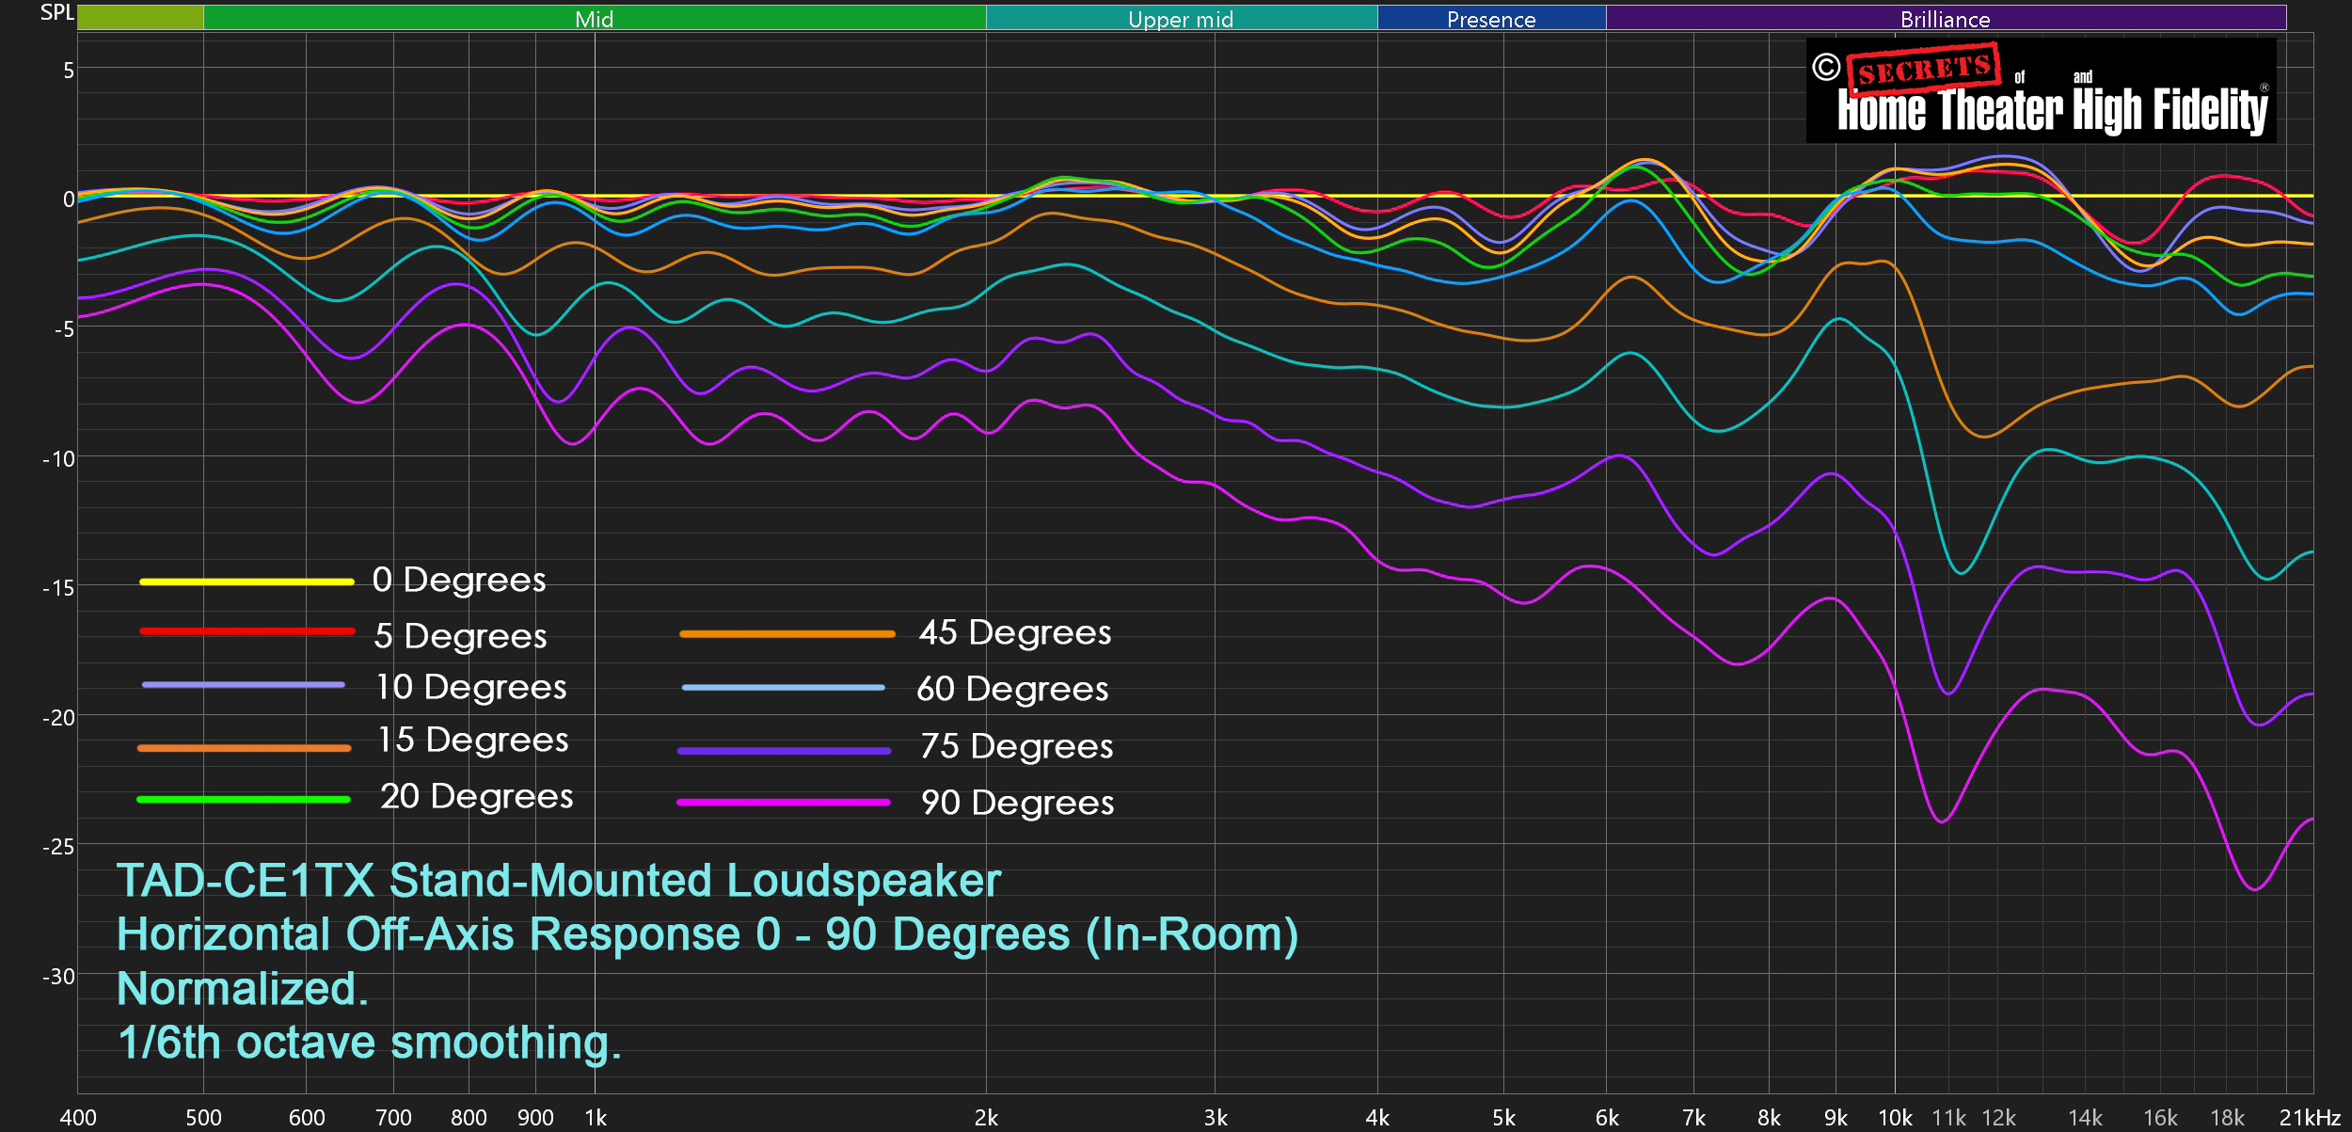The width and height of the screenshot is (2352, 1132).
Task: Click the copyright symbol in the logo
Action: (x=1826, y=67)
